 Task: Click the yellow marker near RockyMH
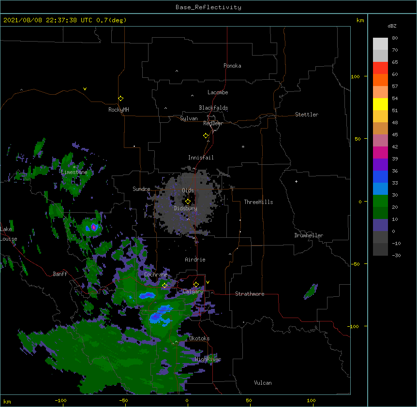120,99
